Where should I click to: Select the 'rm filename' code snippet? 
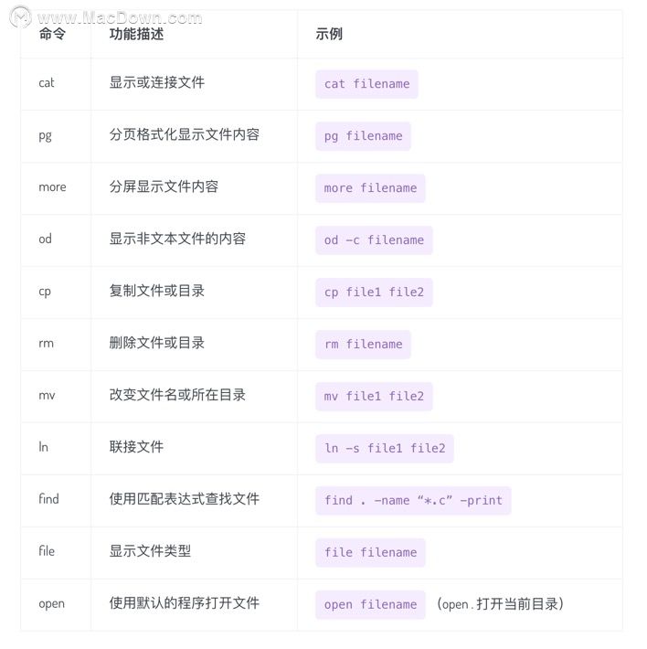coord(363,345)
